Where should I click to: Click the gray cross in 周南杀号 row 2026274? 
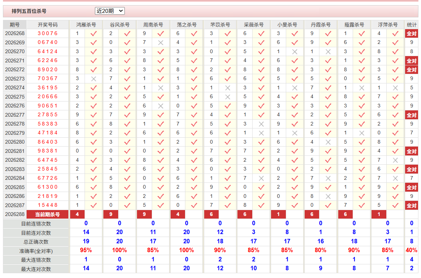point(161,88)
